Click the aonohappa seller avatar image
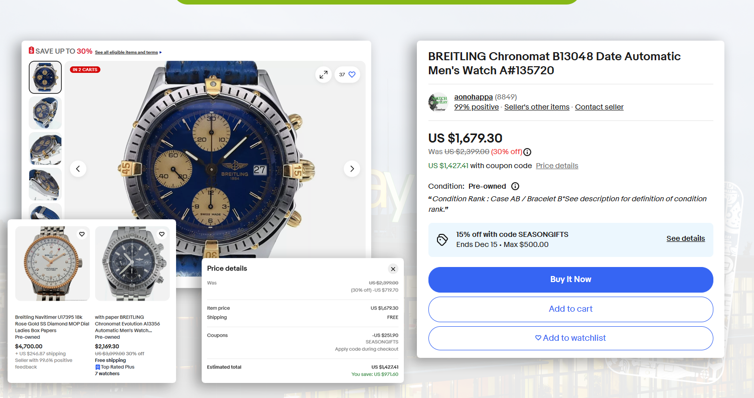 point(438,102)
